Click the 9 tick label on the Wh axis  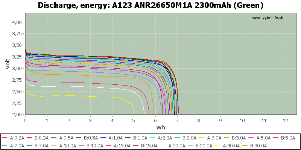(x=220, y=121)
